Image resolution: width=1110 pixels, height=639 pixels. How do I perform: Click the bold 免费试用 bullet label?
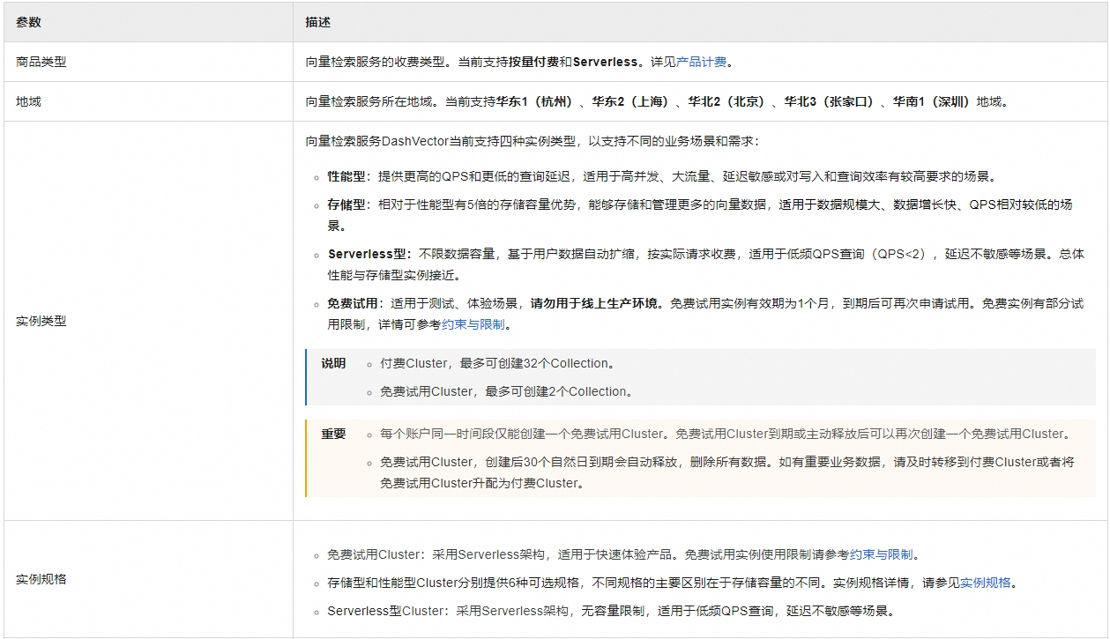[351, 303]
